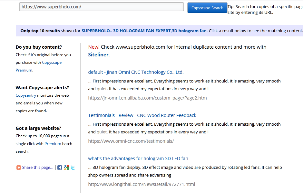Viewport: 303px width, 193px height.
Task: Click the 'Do you buy content?' heading
Action: (x=39, y=47)
